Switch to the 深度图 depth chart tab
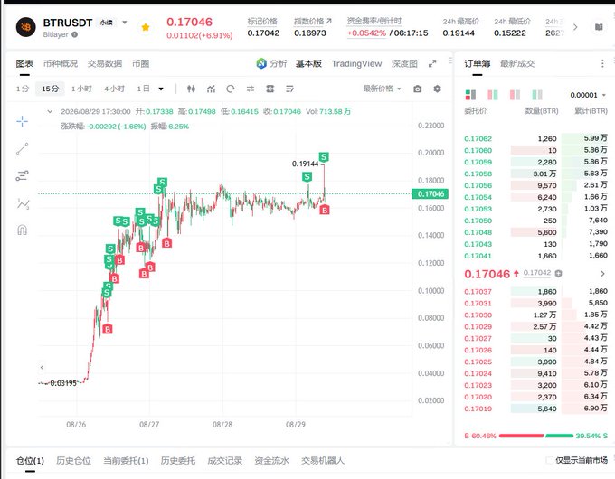Viewport: 615px width, 479px height. click(x=404, y=63)
